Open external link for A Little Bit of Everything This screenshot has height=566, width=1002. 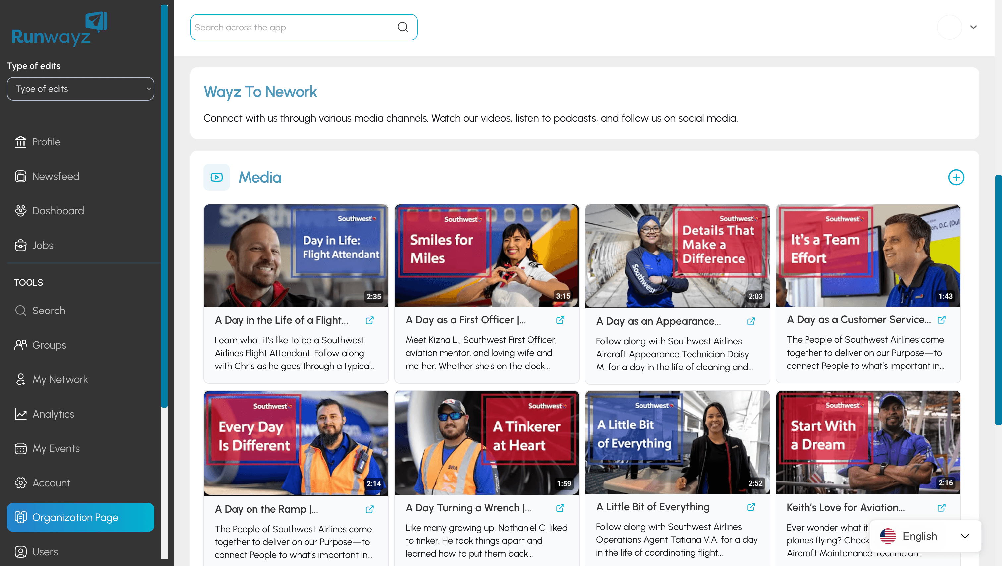click(751, 507)
